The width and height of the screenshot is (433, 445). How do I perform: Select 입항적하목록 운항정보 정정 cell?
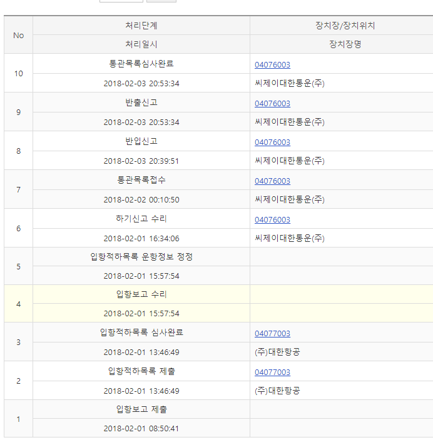click(141, 257)
